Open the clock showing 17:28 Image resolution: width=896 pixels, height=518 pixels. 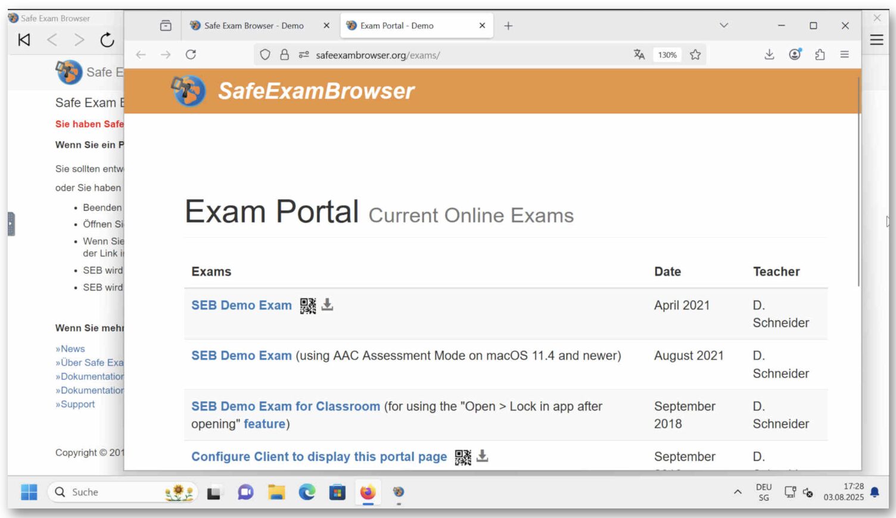click(x=844, y=492)
